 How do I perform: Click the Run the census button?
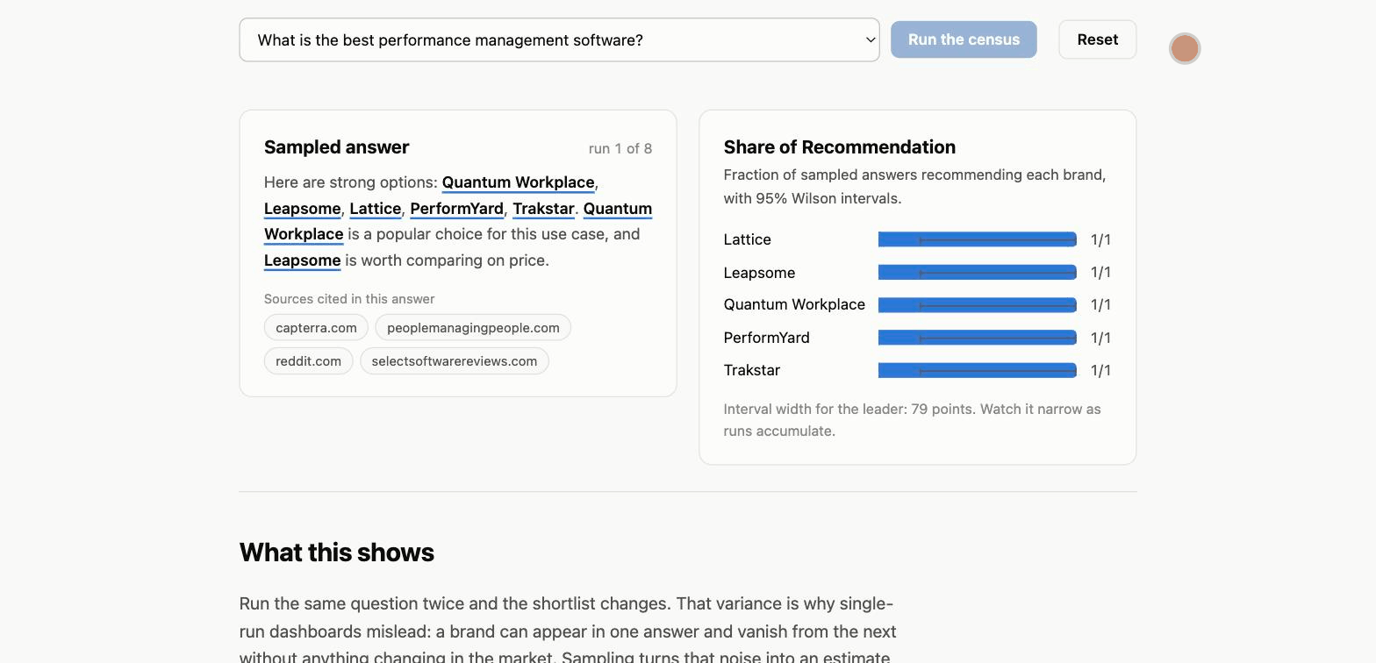964,39
